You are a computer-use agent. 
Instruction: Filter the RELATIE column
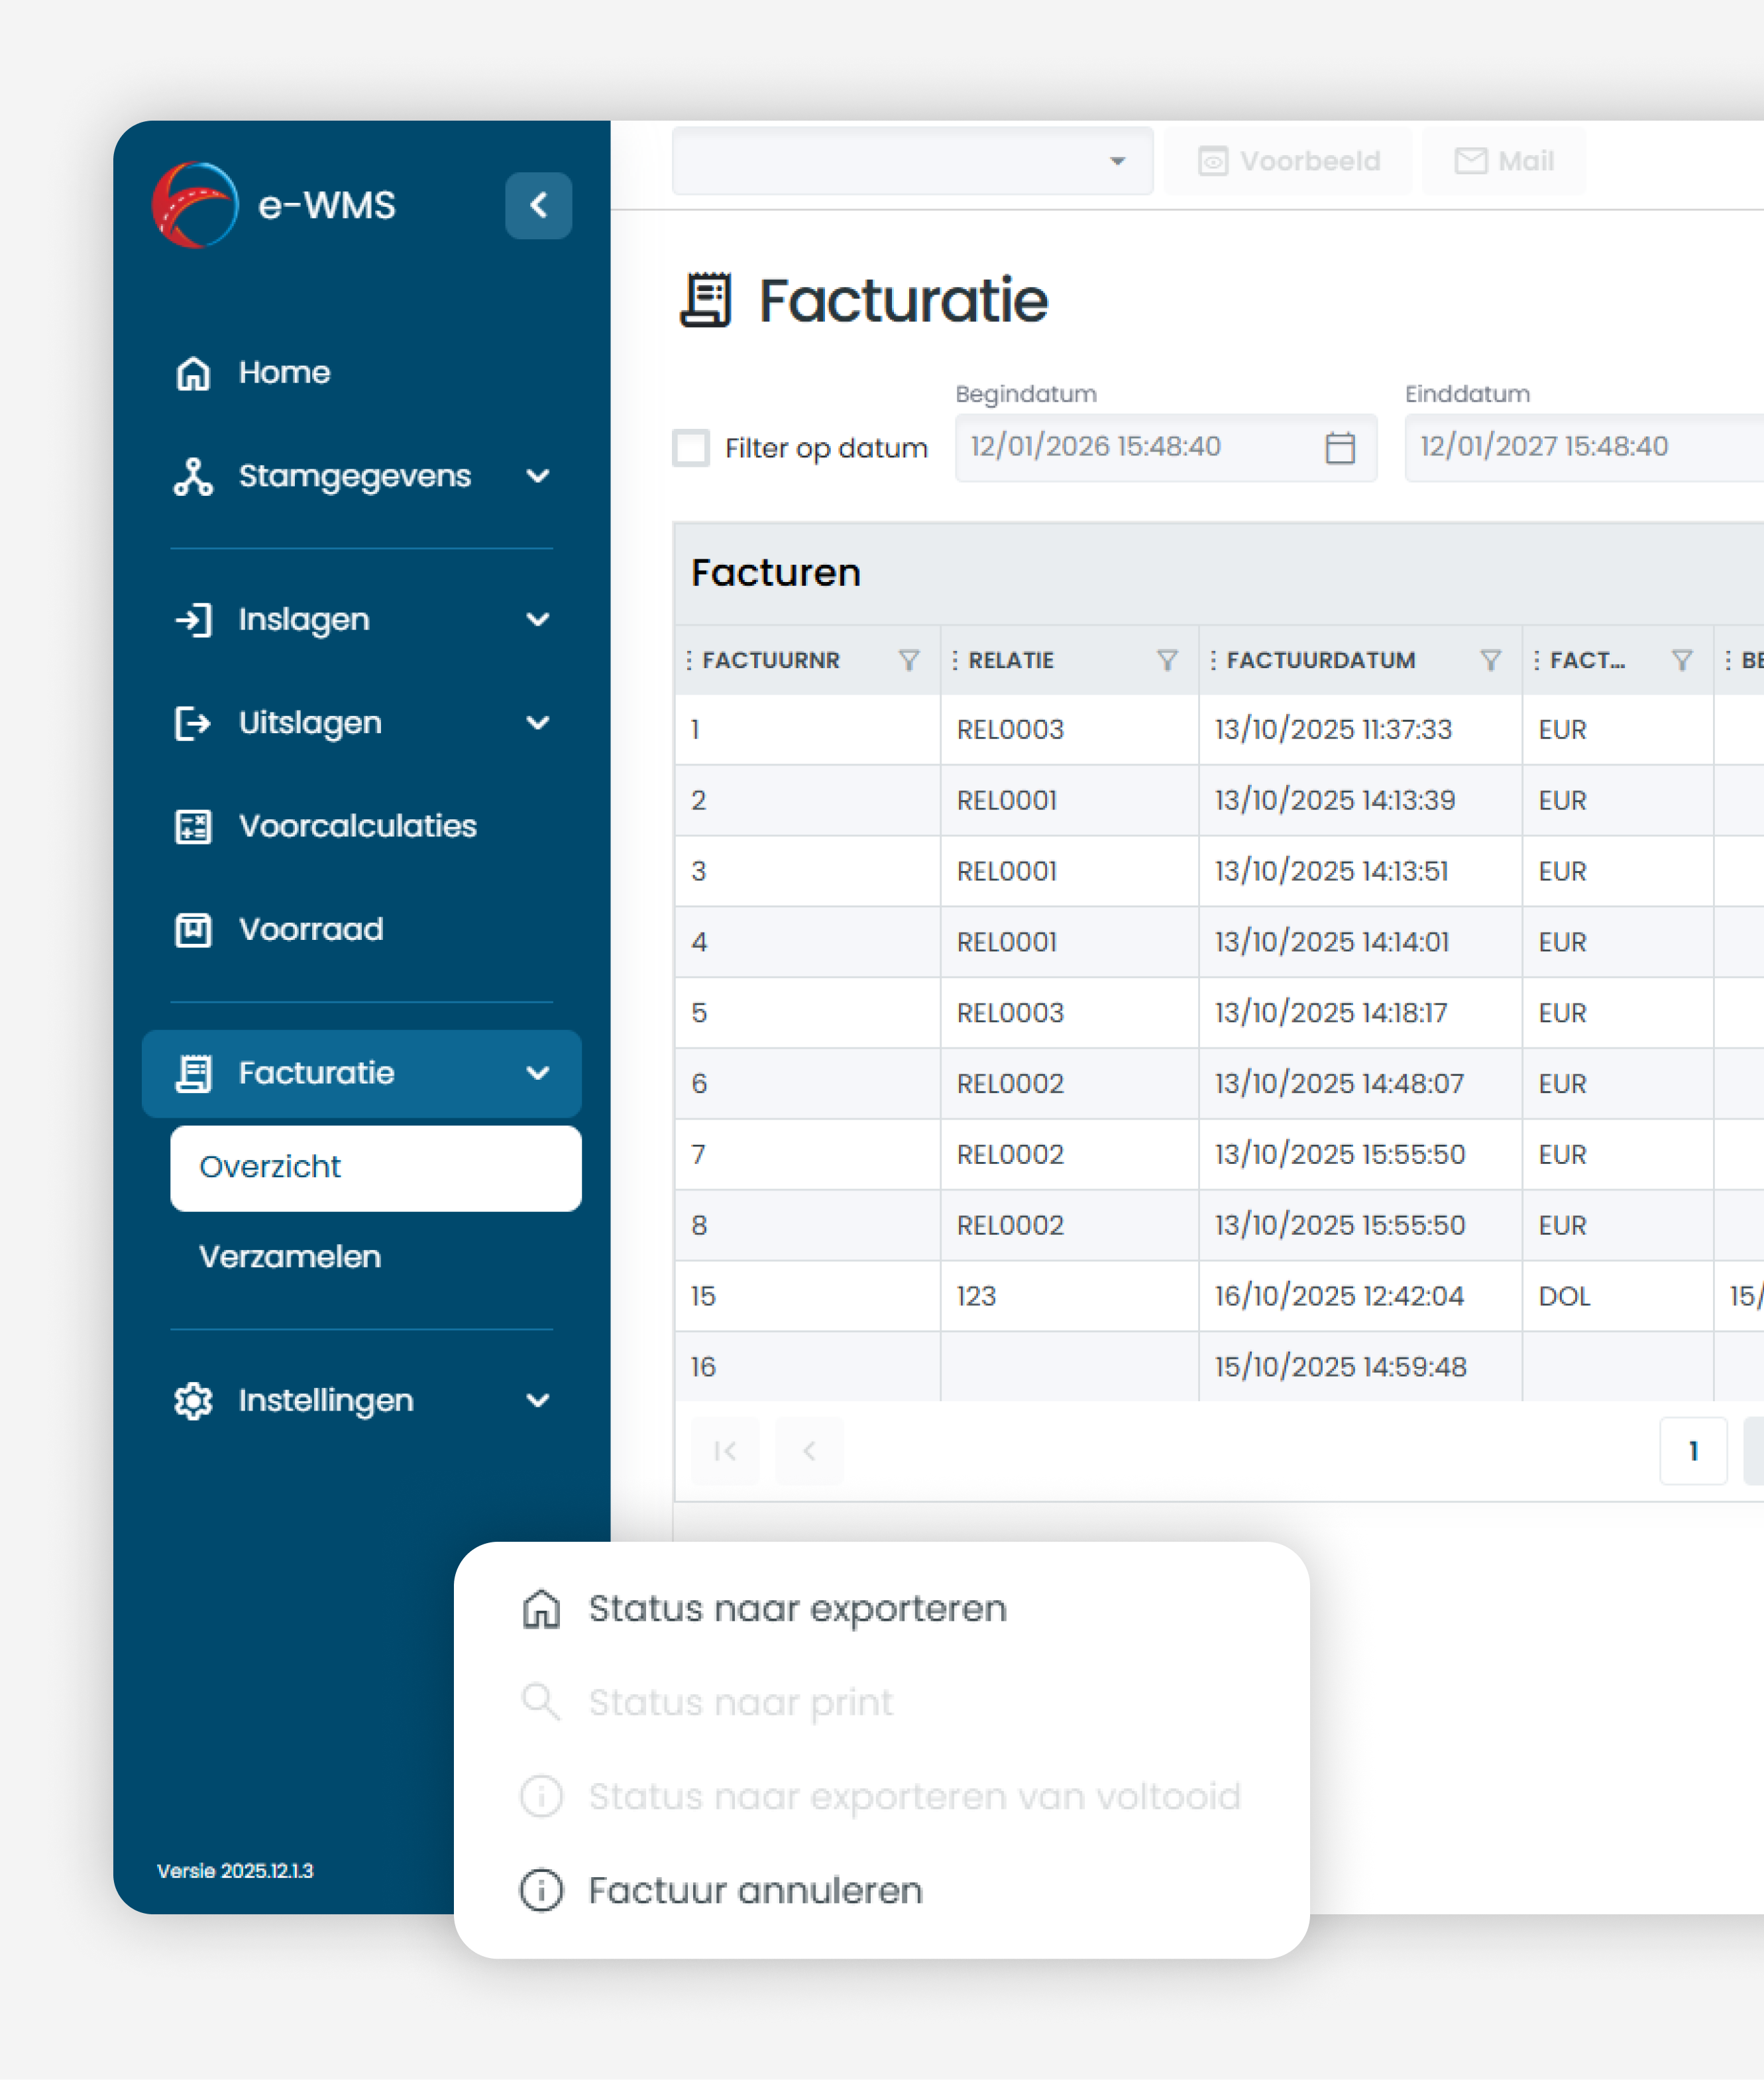[1166, 660]
